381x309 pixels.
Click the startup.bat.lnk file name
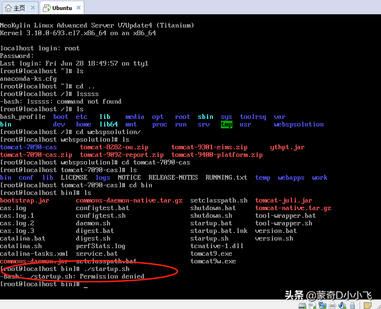point(219,231)
